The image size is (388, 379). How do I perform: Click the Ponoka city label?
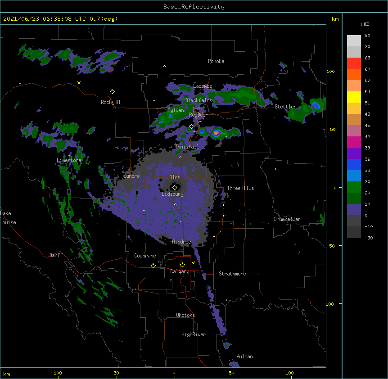coord(216,61)
